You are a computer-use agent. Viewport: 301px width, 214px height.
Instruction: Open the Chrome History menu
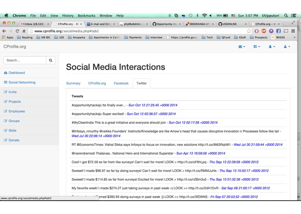[68, 16]
